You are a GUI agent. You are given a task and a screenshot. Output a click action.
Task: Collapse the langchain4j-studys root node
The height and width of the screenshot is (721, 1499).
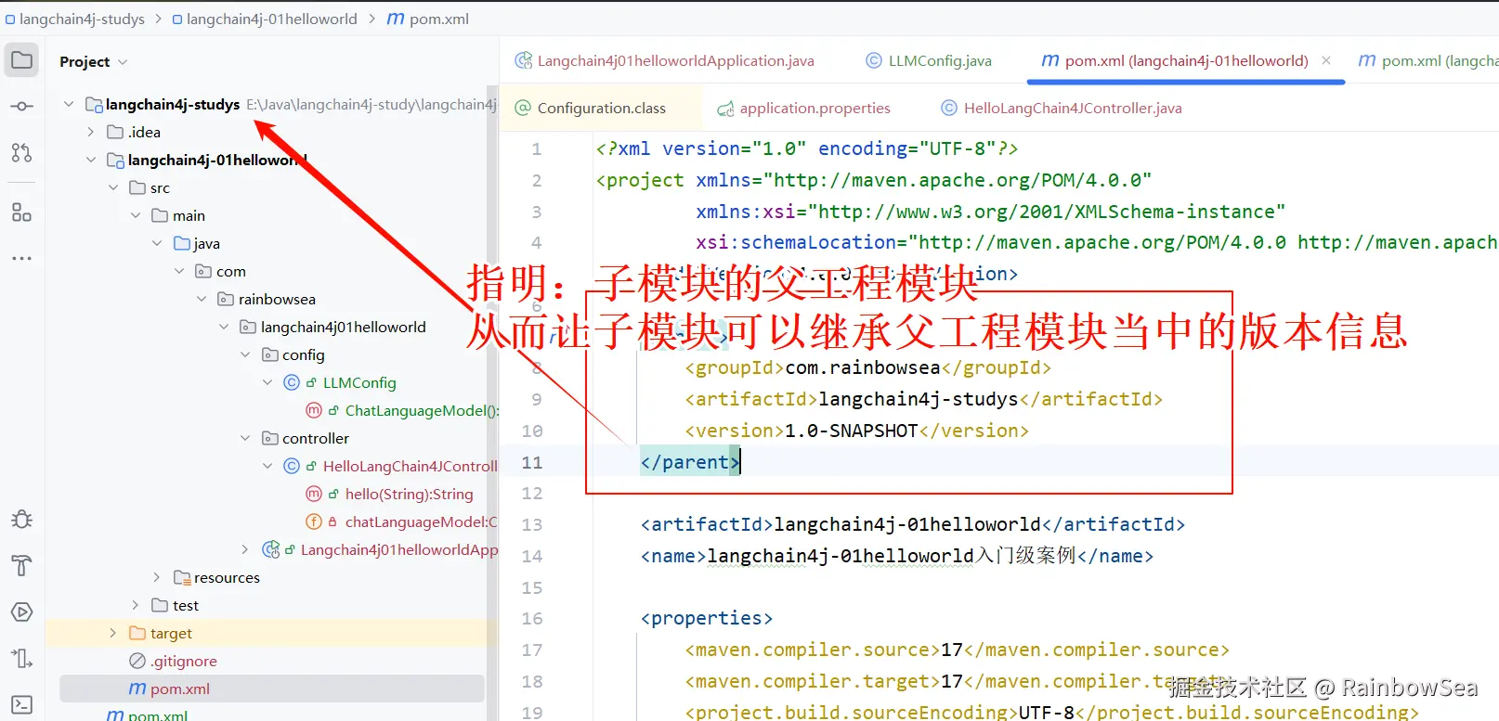tap(69, 104)
